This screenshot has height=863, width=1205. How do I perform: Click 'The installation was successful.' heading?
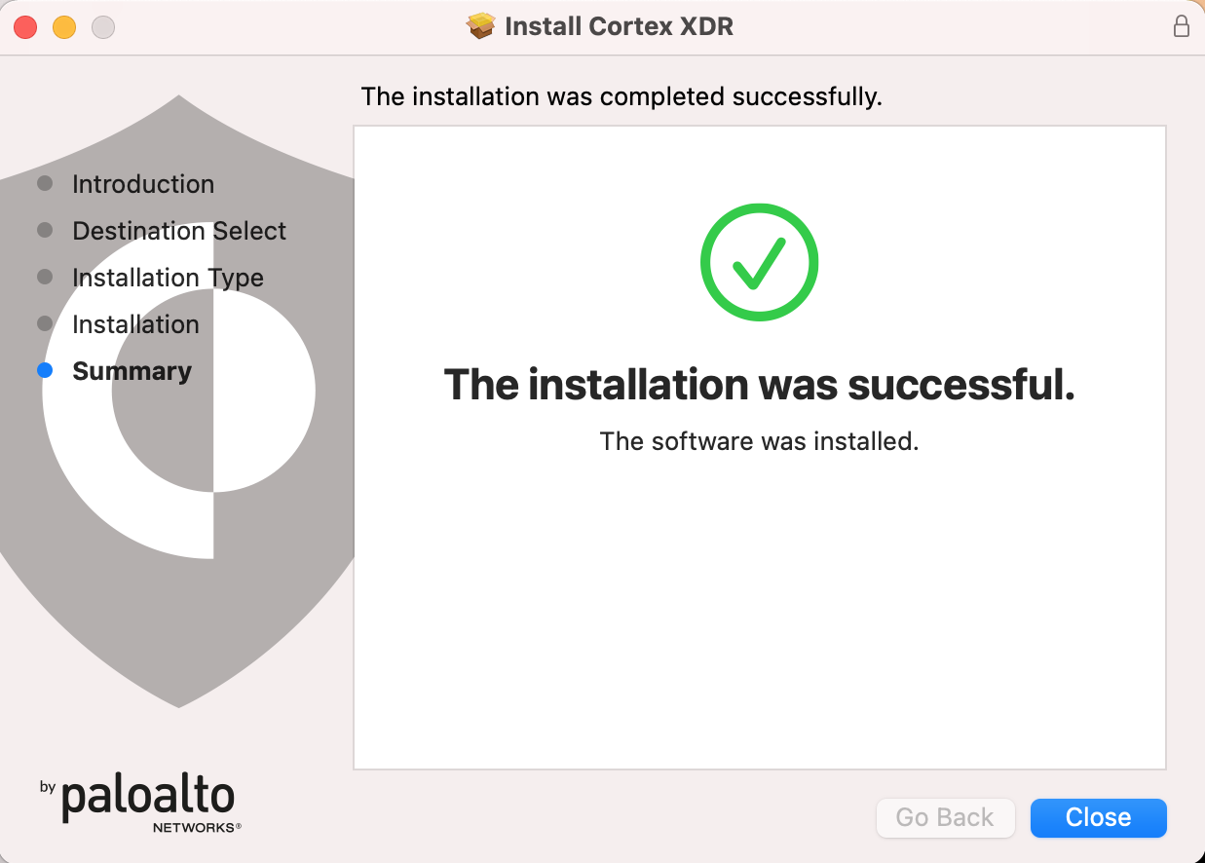coord(759,385)
